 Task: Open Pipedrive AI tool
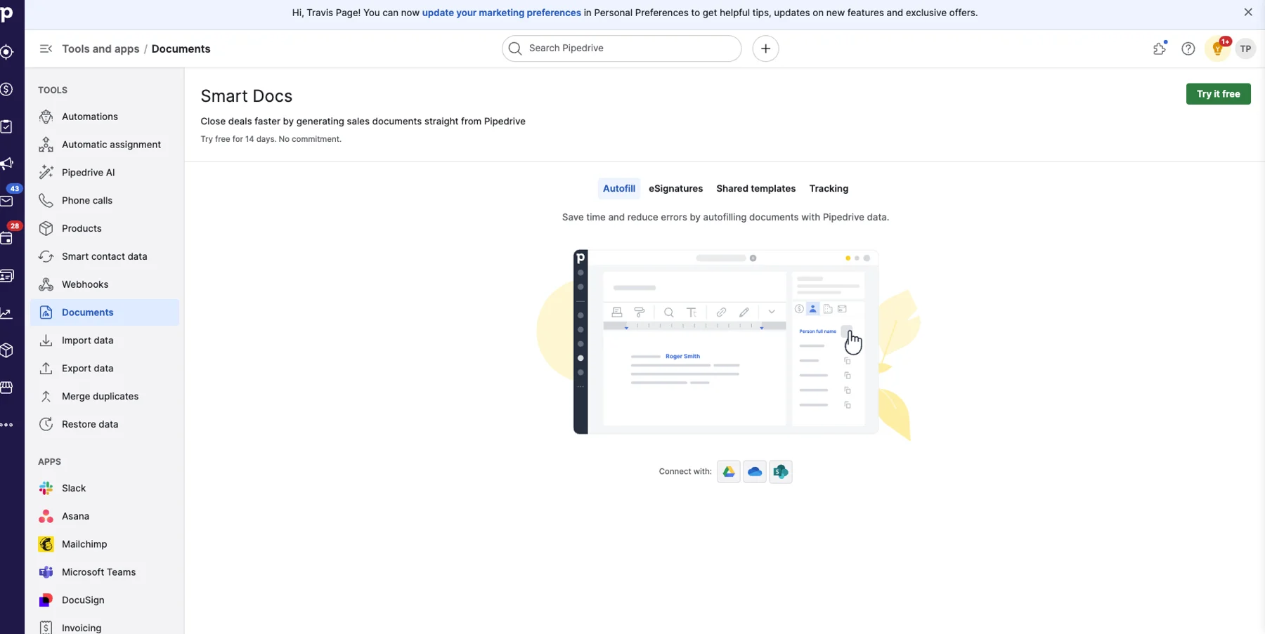(105, 173)
